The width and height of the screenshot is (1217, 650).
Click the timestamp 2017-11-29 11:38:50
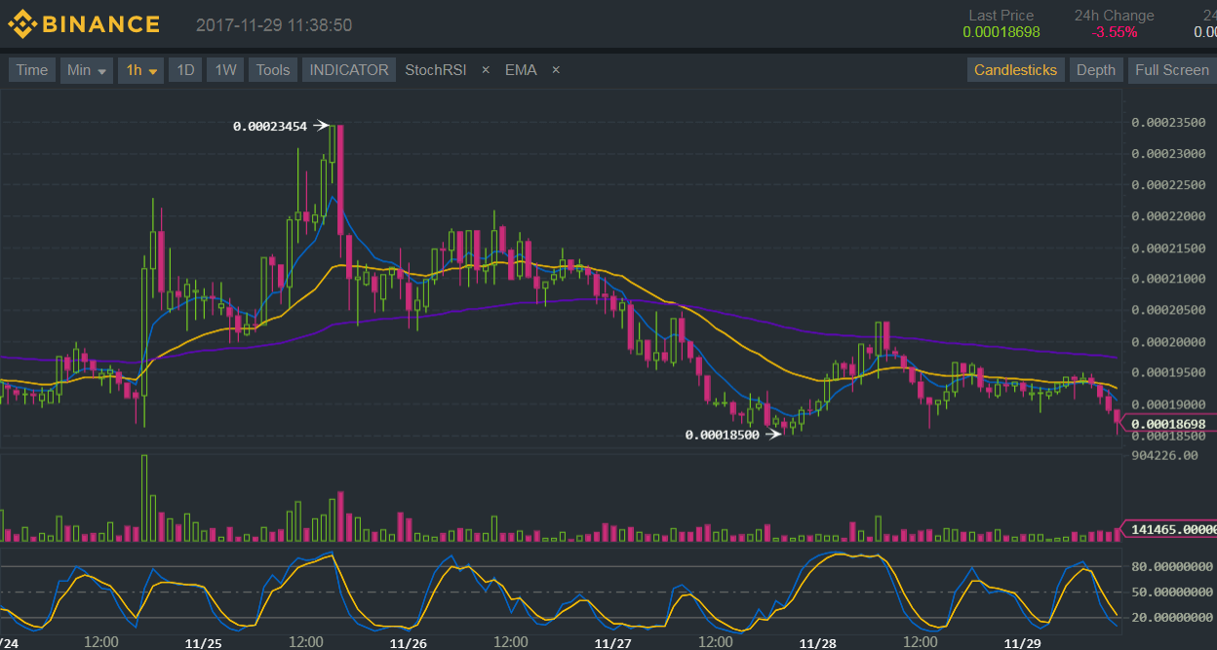click(x=274, y=25)
